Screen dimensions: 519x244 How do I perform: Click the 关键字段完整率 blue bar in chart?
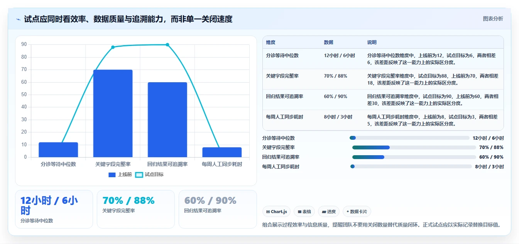(113, 114)
